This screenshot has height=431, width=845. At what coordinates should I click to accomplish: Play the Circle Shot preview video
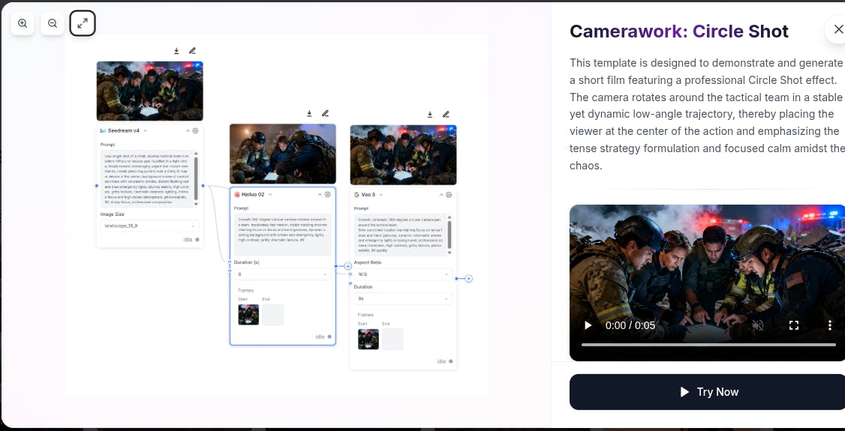click(x=588, y=325)
